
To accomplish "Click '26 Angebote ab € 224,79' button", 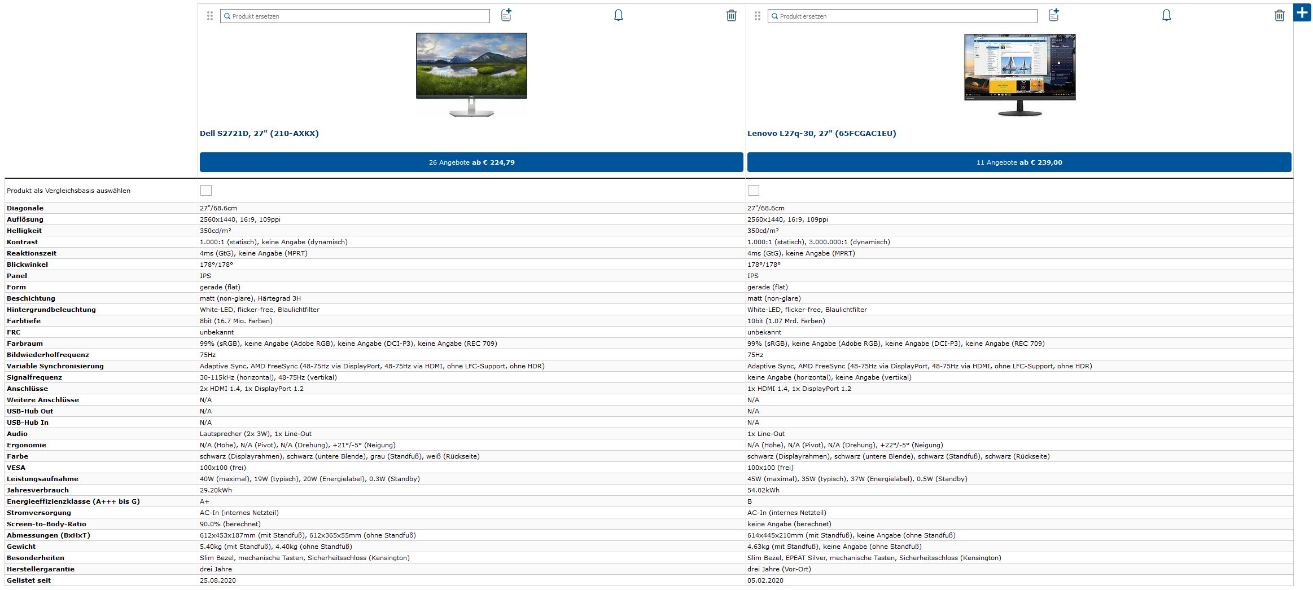I will (x=471, y=162).
